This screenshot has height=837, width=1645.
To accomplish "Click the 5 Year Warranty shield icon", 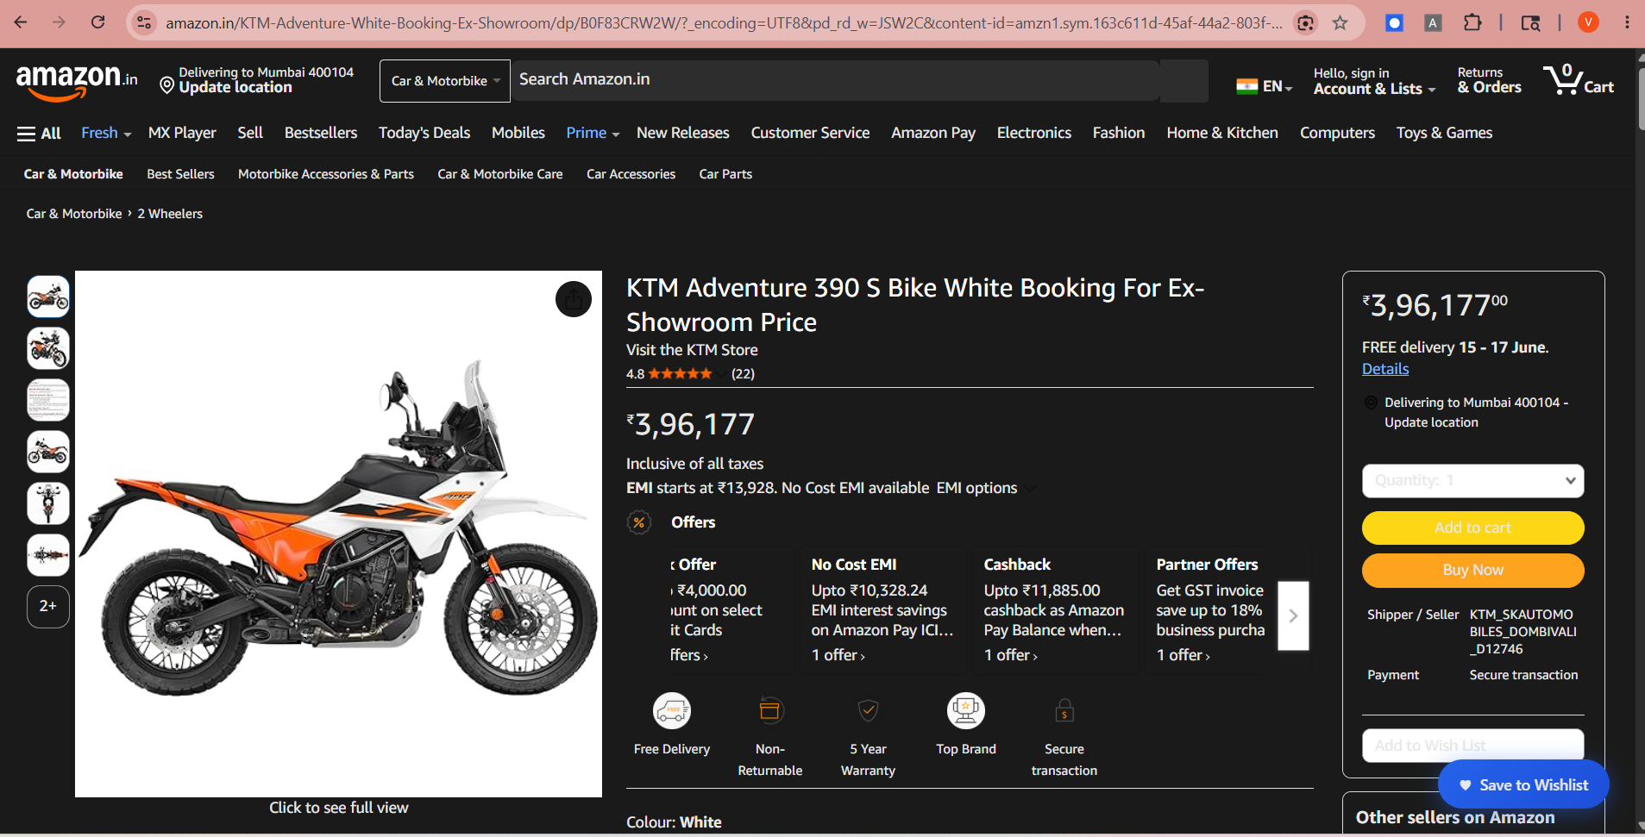I will pos(868,710).
